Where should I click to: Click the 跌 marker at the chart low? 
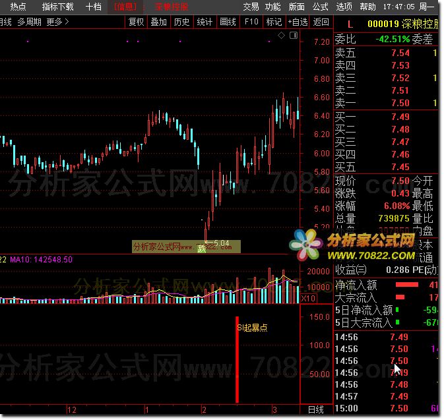(x=201, y=249)
